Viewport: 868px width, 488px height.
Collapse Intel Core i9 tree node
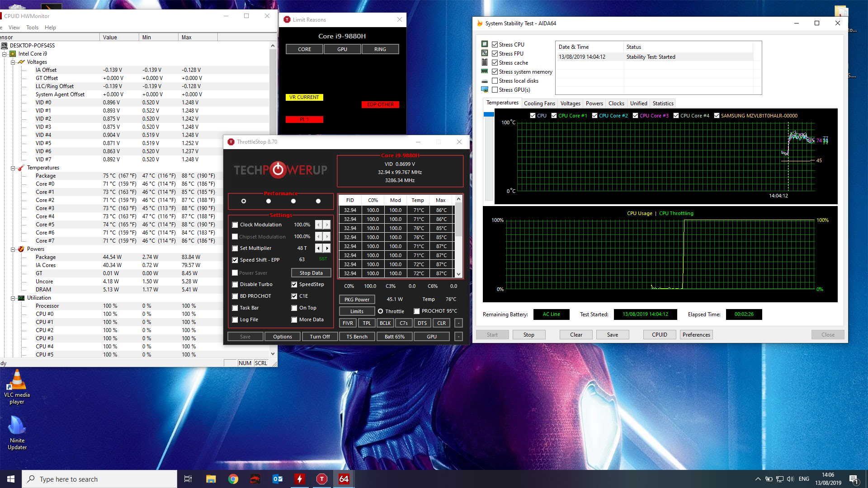[4, 54]
